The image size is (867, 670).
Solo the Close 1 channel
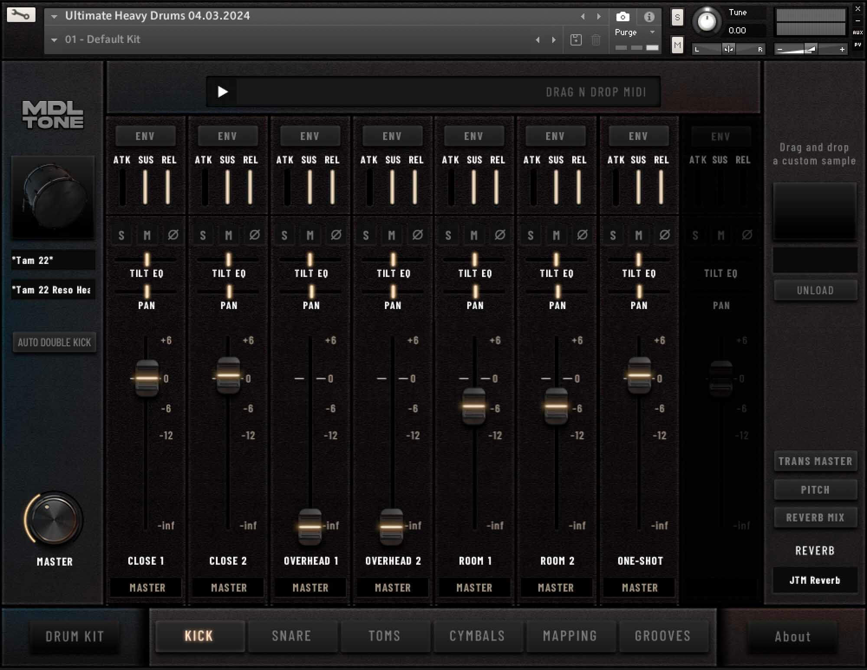tap(121, 235)
